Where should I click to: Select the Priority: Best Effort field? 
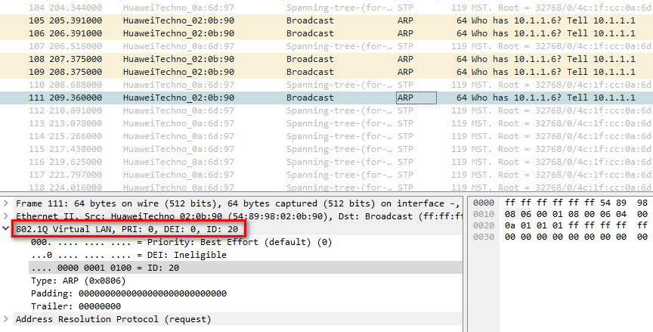181,242
